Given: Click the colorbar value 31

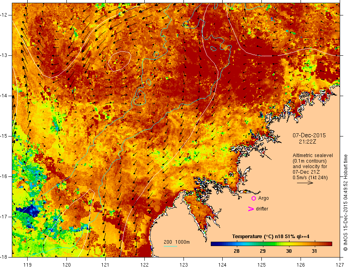Looking at the screenshot, I should [x=314, y=251].
